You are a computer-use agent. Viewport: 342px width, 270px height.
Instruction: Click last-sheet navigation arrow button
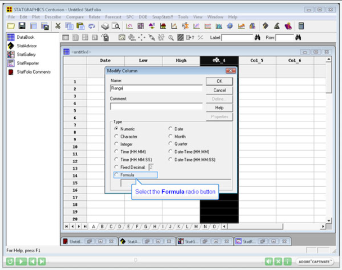pos(85,226)
